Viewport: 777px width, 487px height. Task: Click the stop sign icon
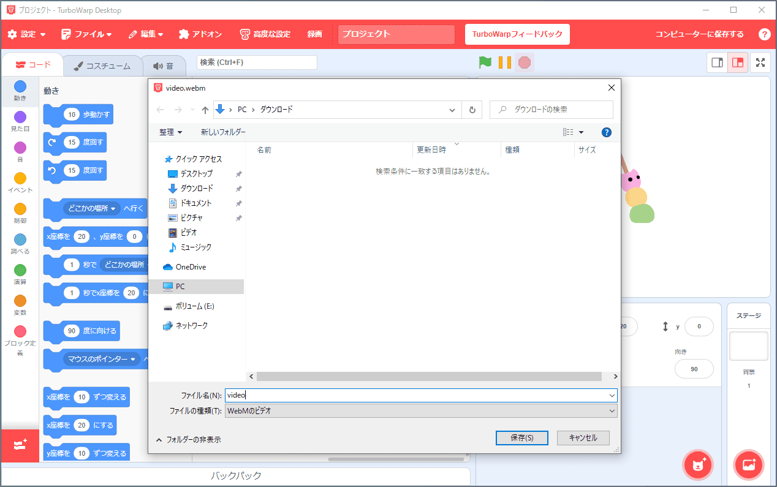(x=524, y=62)
